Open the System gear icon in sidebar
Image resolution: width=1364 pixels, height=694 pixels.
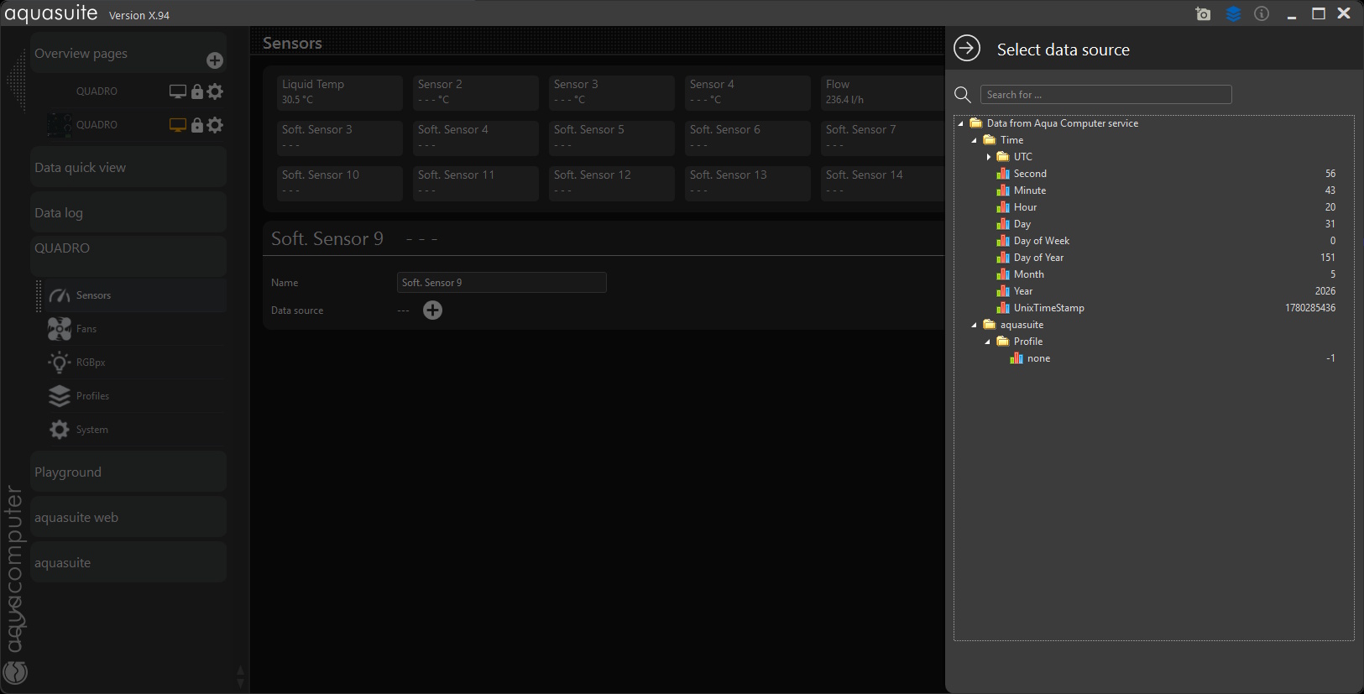[x=60, y=430]
